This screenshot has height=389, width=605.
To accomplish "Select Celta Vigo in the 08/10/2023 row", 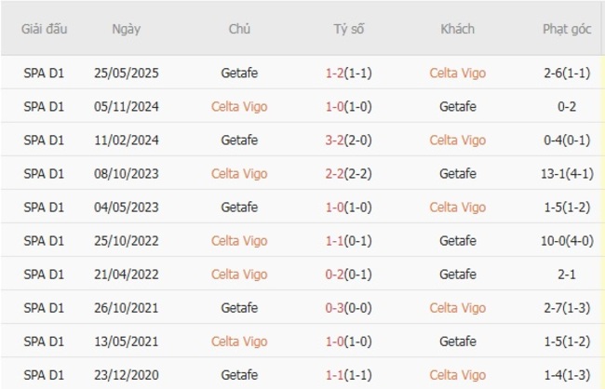I will [x=239, y=173].
